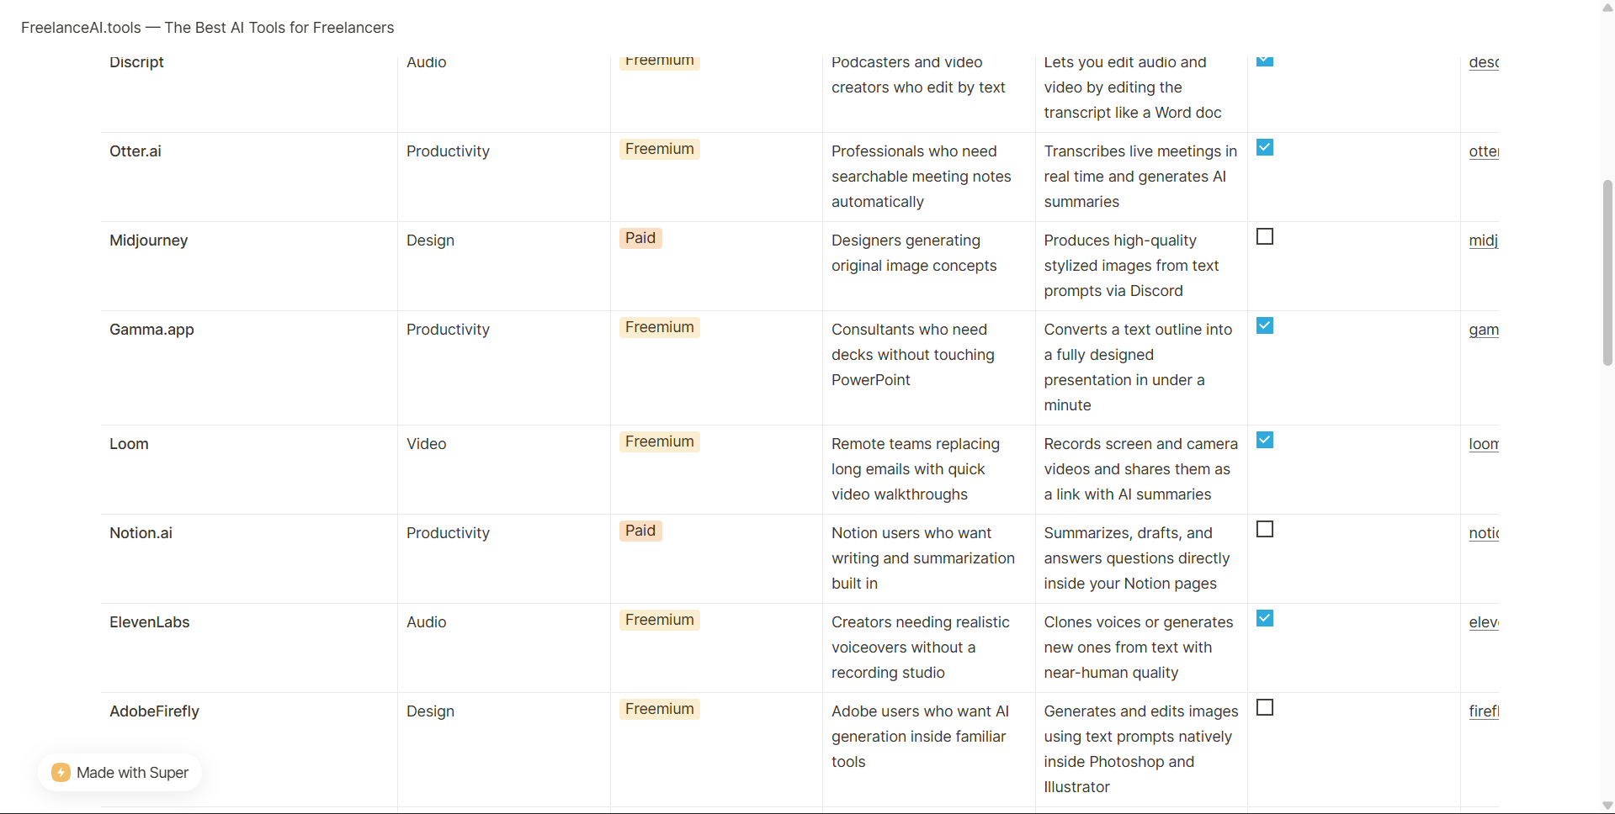1615x814 pixels.
Task: Check Midjourney's checkbox
Action: pos(1265,236)
